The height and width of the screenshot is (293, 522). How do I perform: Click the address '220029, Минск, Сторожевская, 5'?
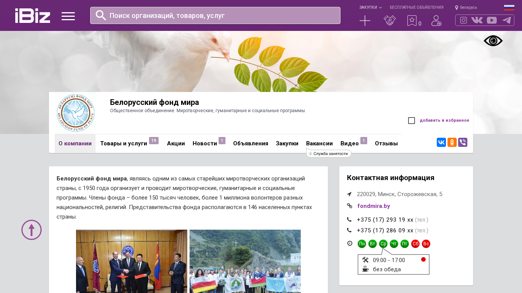[400, 194]
